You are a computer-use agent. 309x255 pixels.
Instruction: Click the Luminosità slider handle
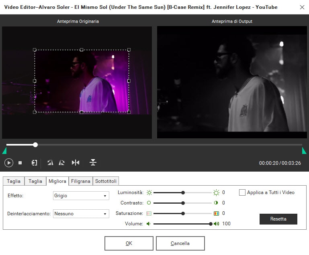[183, 193]
